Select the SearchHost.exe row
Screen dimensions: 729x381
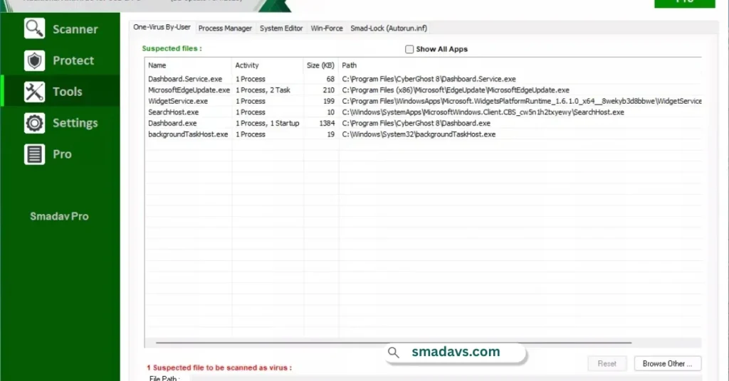point(423,112)
